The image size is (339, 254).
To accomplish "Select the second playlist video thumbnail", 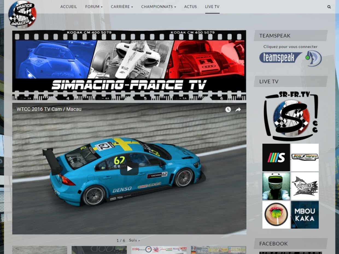I will (99, 250).
